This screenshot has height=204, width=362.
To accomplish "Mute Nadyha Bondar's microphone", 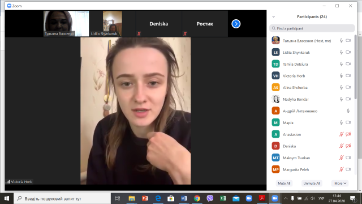I will pos(341,99).
